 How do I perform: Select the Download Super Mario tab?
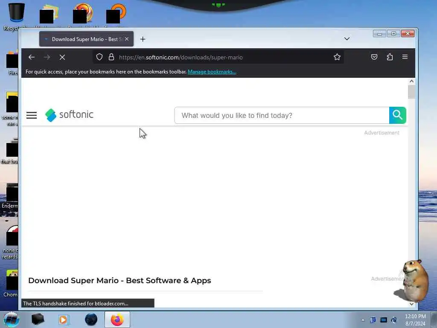click(86, 39)
